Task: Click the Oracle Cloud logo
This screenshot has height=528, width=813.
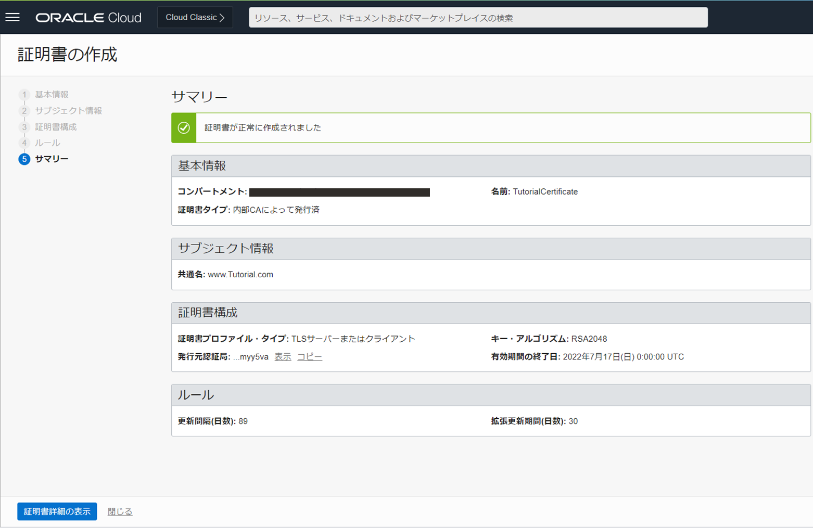Action: (88, 18)
